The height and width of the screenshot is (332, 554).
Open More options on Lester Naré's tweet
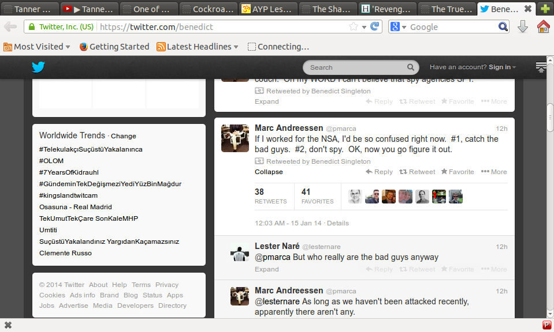tap(494, 269)
